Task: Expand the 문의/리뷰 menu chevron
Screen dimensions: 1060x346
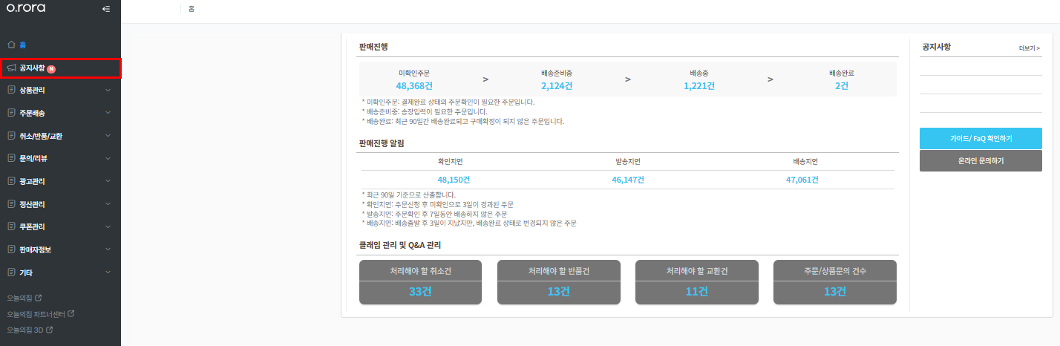Action: tap(108, 158)
